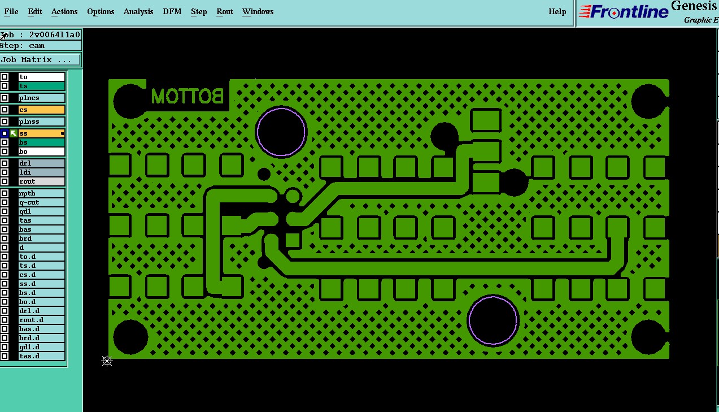Open the Actions menu
This screenshot has height=412, width=719.
point(64,11)
